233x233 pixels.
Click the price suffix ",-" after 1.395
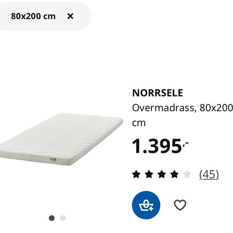(185, 144)
